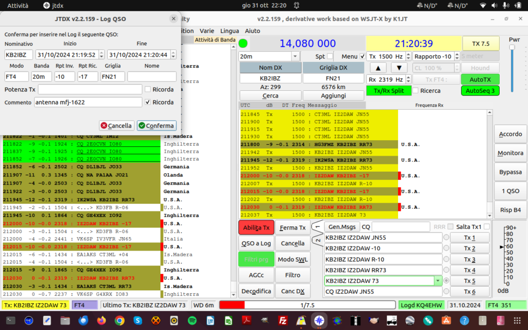528x330 pixels.
Task: Enable the Salta Tx1 checkbox
Action: 487,227
